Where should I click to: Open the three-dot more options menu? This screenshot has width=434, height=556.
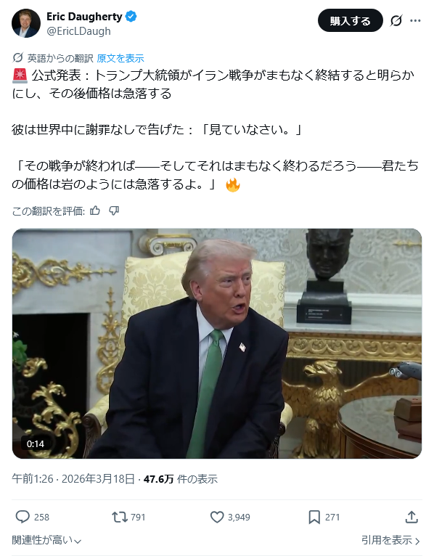[415, 20]
